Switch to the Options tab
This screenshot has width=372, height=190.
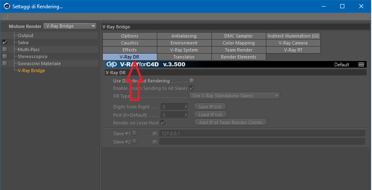(x=130, y=36)
